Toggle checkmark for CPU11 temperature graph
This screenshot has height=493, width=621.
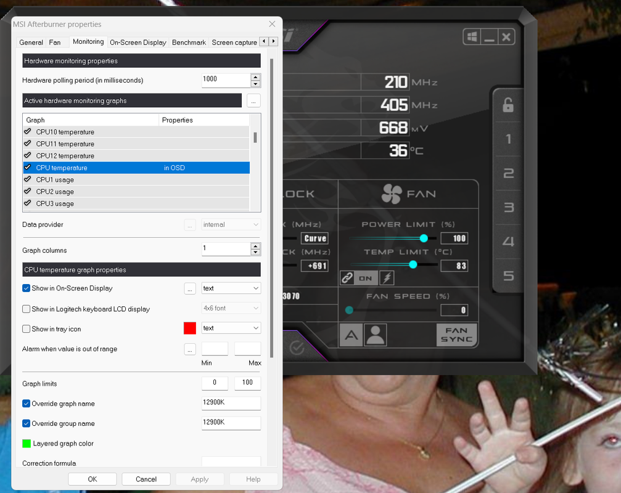pos(28,143)
